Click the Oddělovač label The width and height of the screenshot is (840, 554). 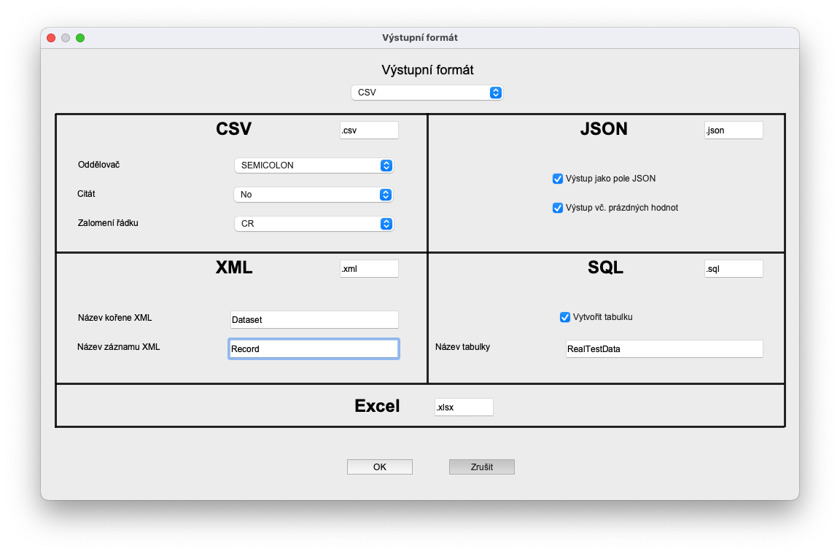coord(98,165)
